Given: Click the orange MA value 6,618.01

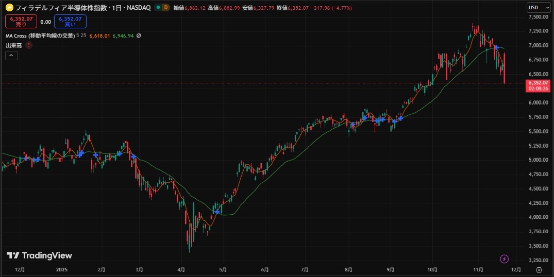Looking at the screenshot, I should tap(100, 36).
